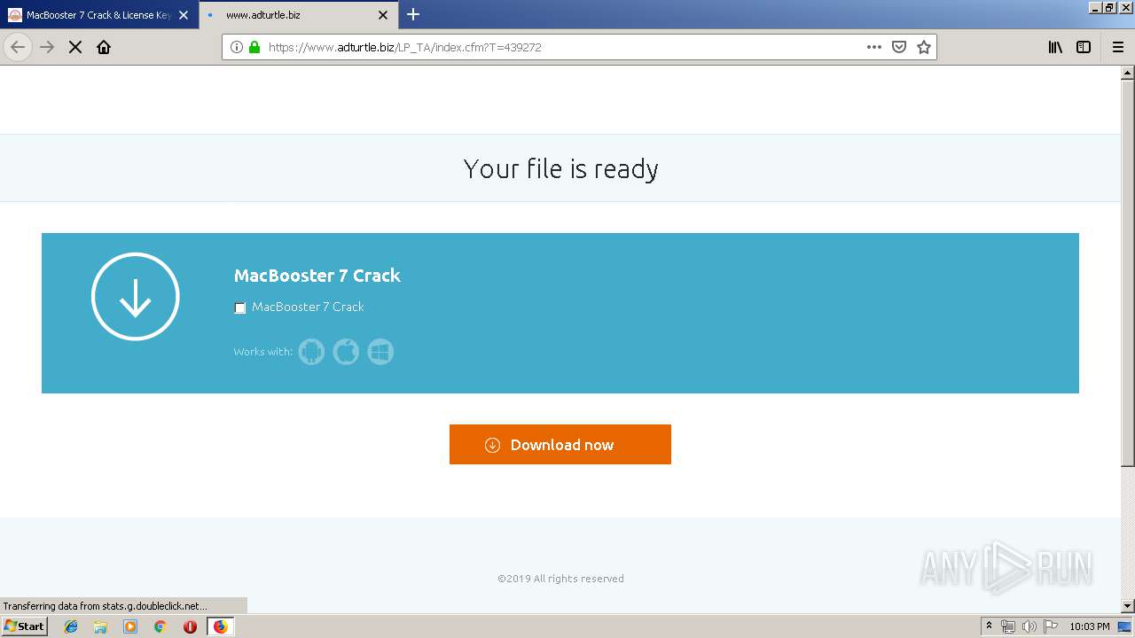The height and width of the screenshot is (638, 1135).
Task: Click the network tray icon
Action: click(1008, 626)
